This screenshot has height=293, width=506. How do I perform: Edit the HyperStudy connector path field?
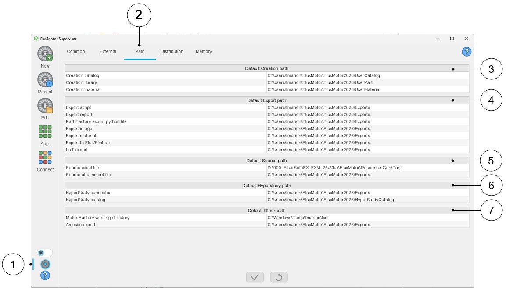coord(368,193)
